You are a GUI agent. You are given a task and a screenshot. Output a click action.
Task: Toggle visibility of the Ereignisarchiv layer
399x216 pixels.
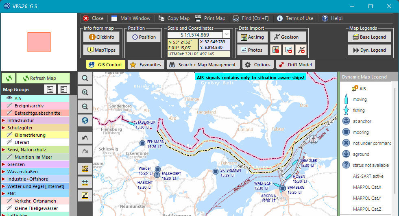9,106
